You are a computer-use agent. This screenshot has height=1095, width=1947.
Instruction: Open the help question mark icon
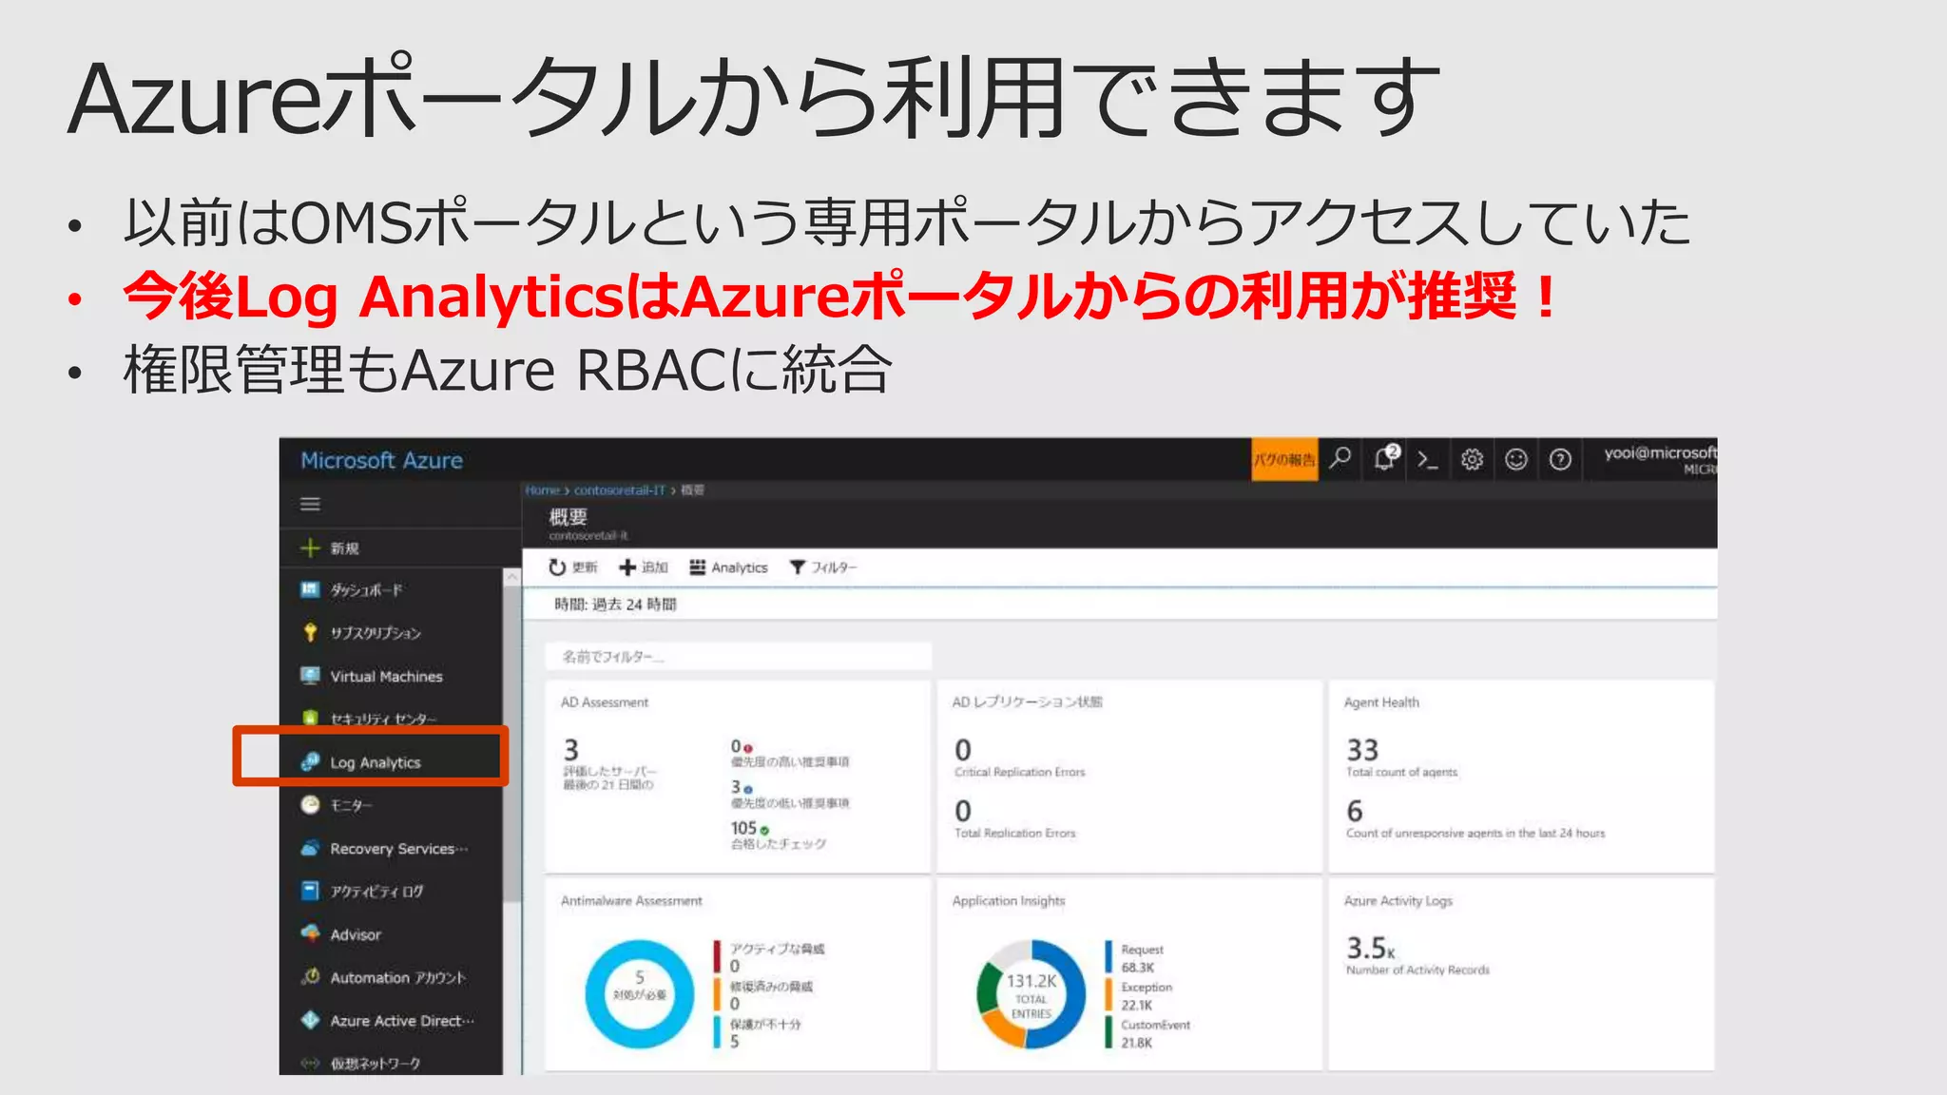click(x=1560, y=459)
